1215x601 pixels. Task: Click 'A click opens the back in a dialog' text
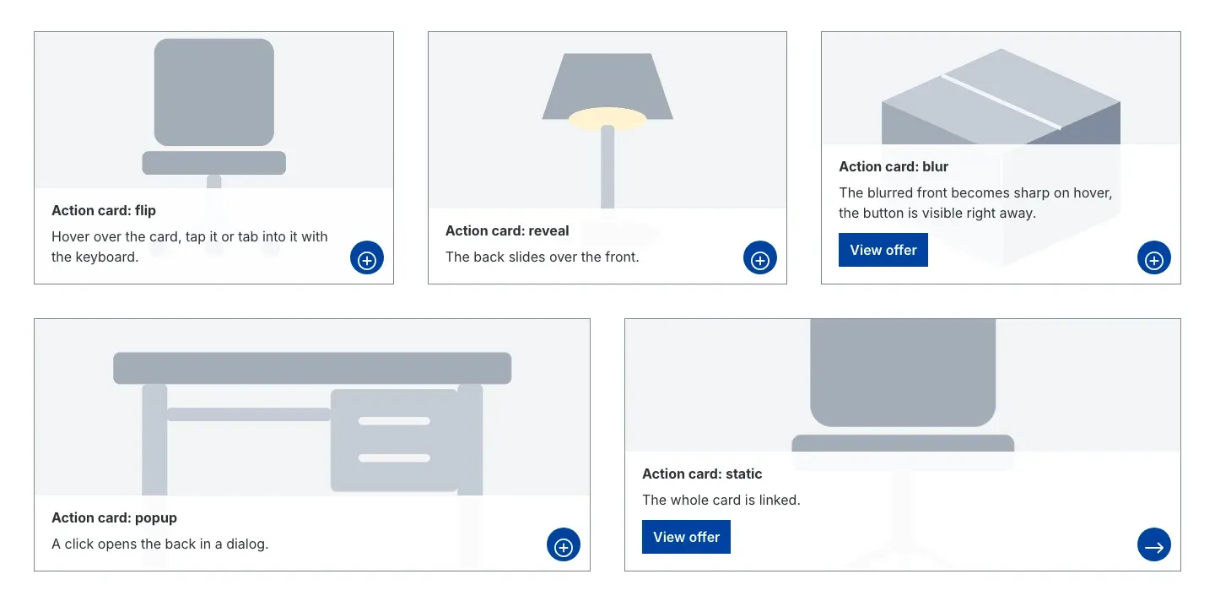click(x=159, y=544)
